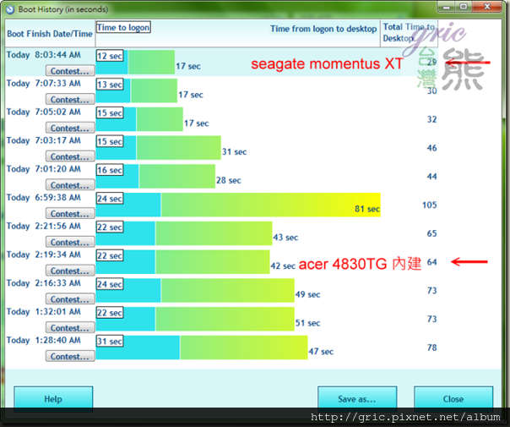Click Contest... button for 7:03:17 AM boot

coord(70,156)
